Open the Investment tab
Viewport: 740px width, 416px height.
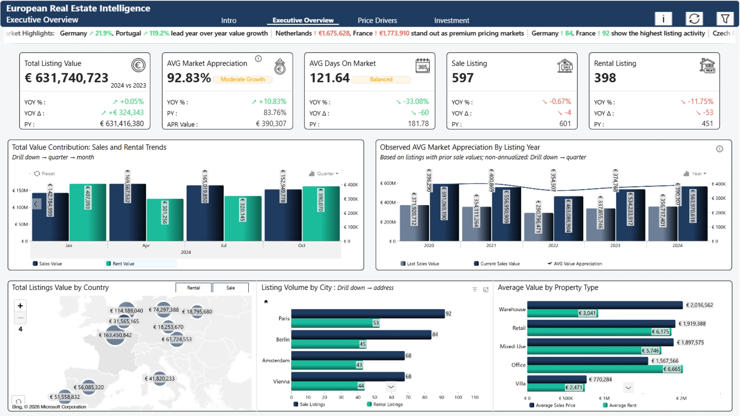[451, 20]
